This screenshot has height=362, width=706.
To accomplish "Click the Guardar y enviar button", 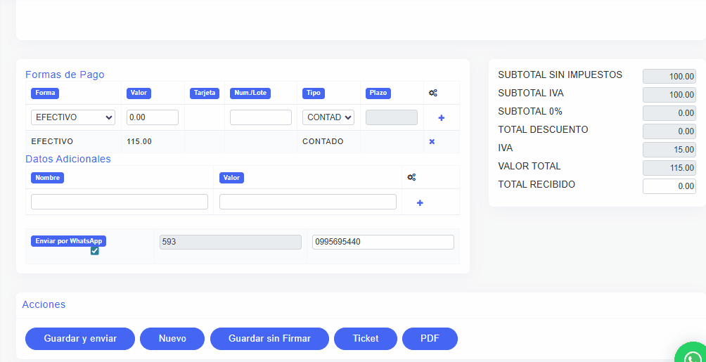I will tap(80, 339).
